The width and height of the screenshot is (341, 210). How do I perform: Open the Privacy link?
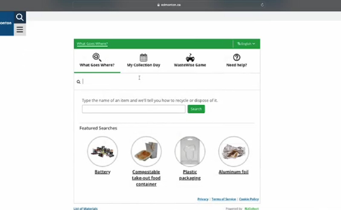203,199
